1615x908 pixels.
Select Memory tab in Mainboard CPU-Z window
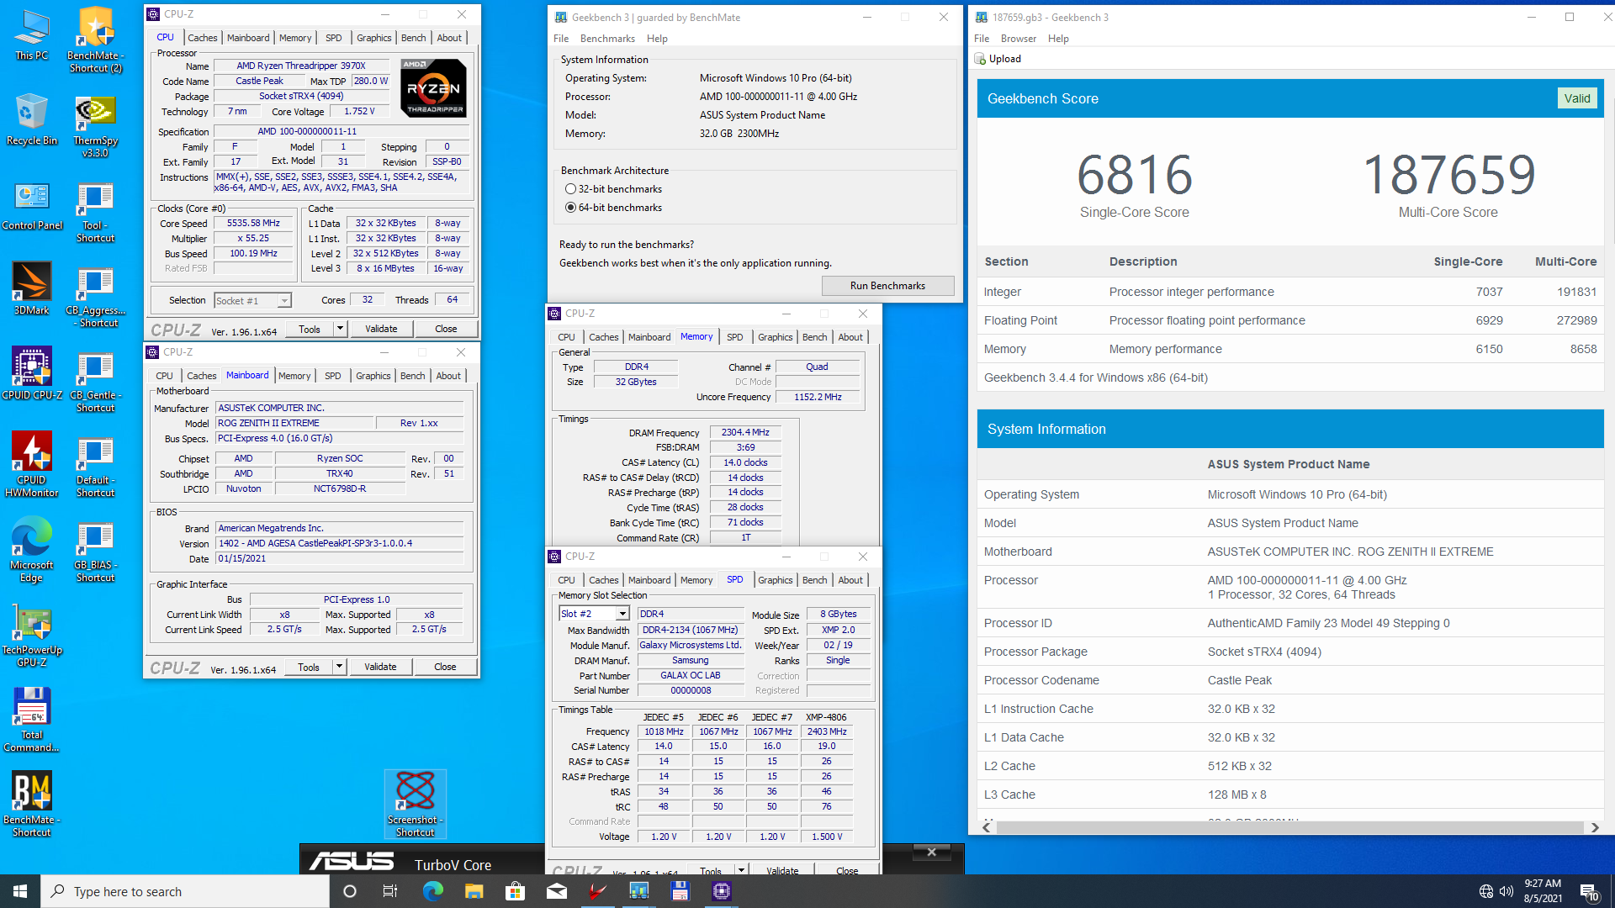(294, 376)
